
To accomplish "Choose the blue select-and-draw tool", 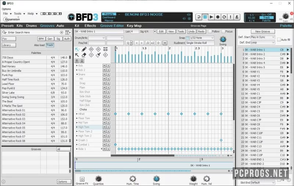I will click(77, 49).
